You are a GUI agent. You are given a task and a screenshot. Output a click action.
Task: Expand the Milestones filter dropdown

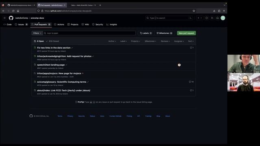[x=150, y=41]
